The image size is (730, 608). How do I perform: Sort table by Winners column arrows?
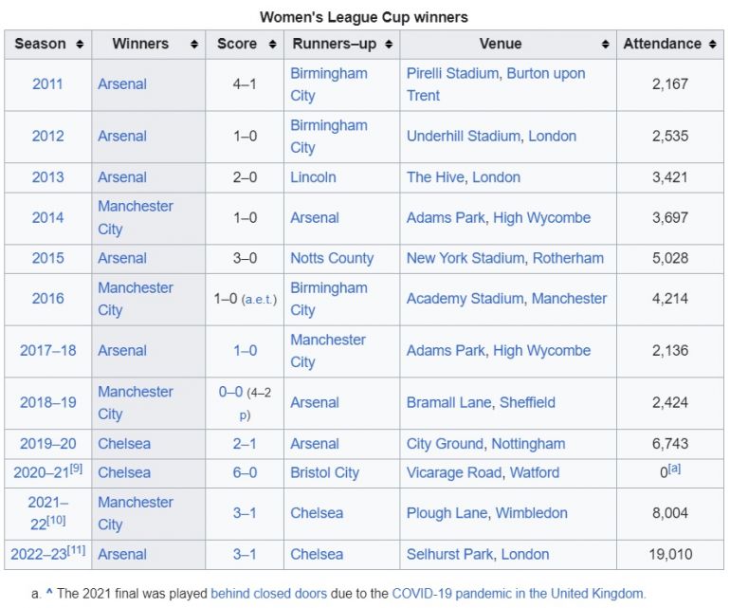(194, 45)
